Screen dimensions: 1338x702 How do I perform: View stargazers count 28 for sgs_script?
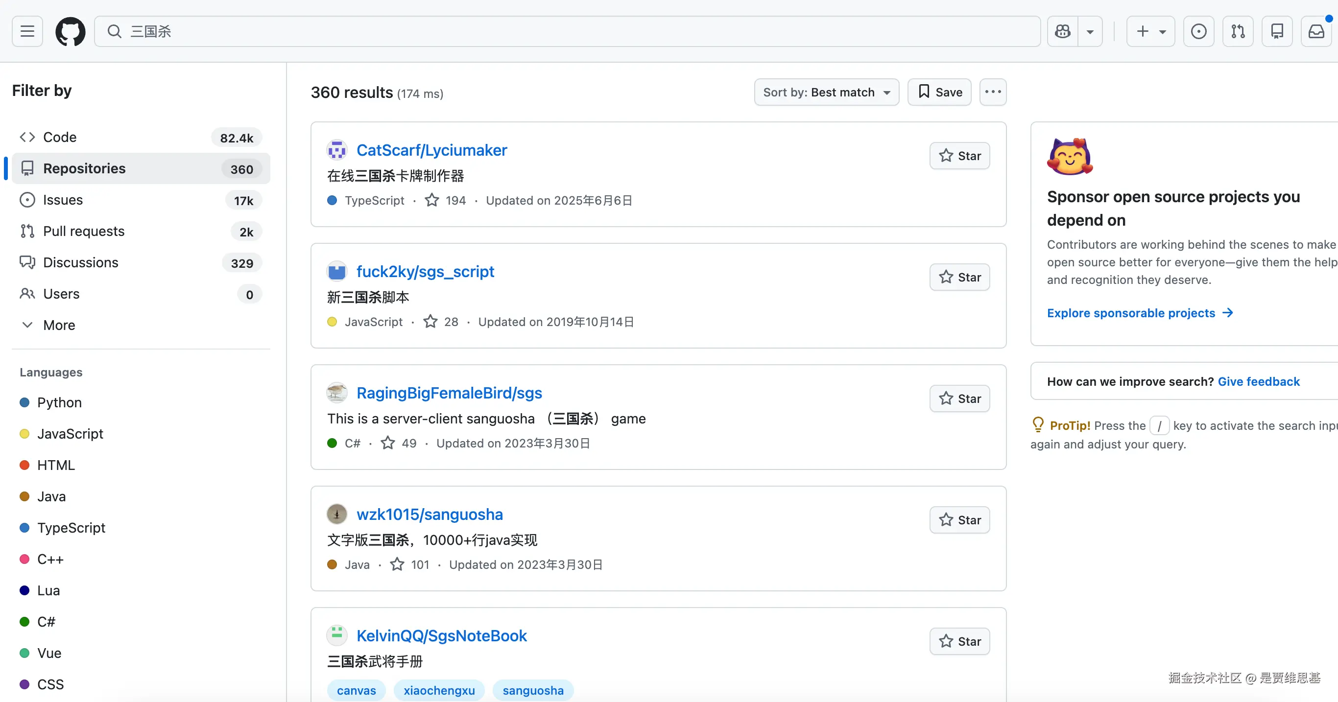click(x=441, y=322)
